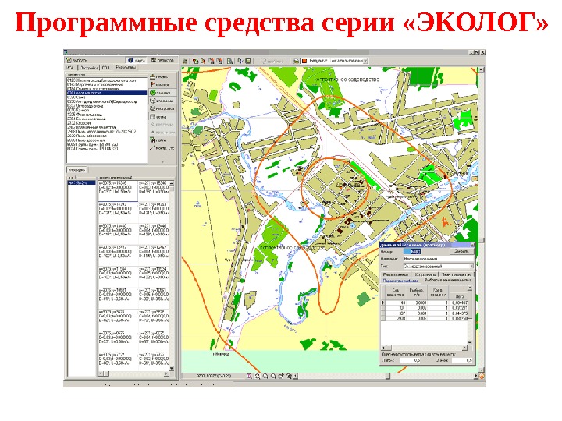562x421 pixels.
Task: Open the Параметры выброса tab
Action: coord(400,281)
